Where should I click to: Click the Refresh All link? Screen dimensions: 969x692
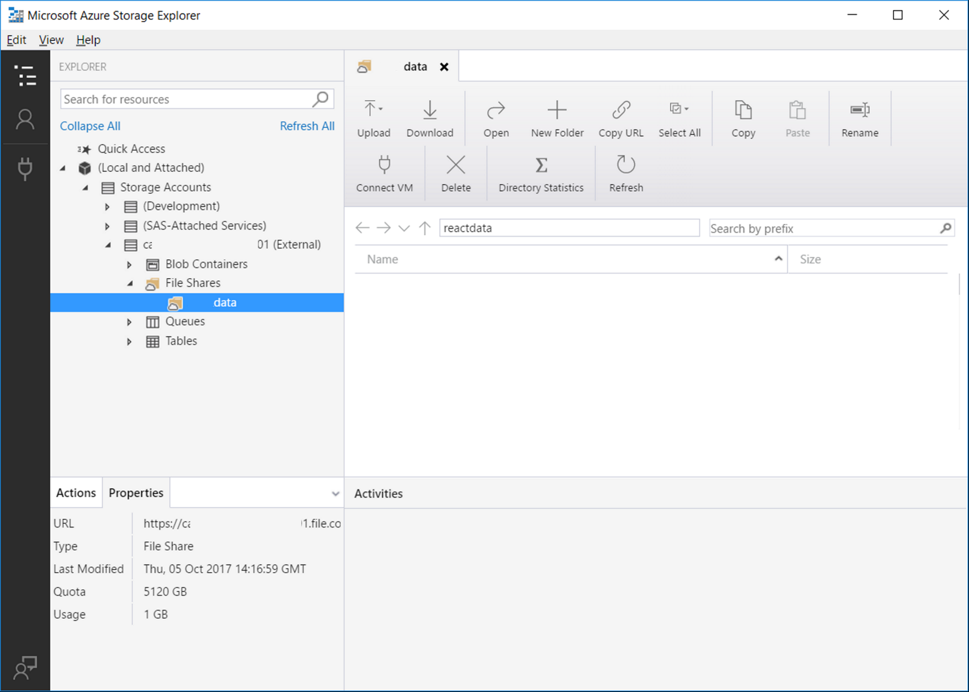[307, 126]
